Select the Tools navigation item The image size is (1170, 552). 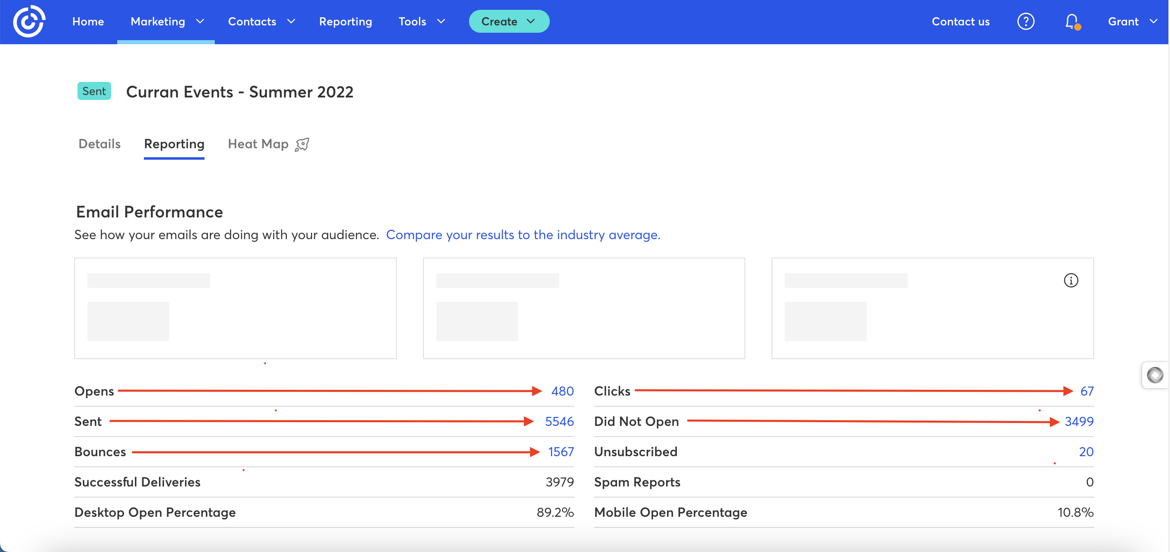click(412, 21)
